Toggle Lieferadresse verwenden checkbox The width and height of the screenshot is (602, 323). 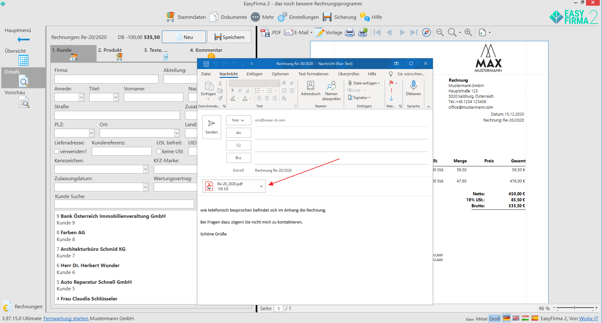pyautogui.click(x=57, y=151)
